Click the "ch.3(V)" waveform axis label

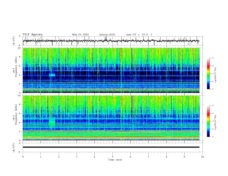click(x=14, y=148)
